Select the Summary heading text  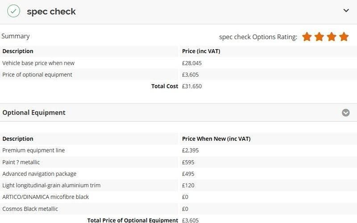(x=16, y=36)
